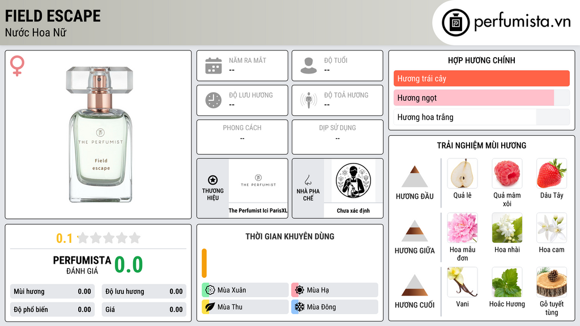Click the PERFUMISTA đánh giá label
Image resolution: width=580 pixels, height=326 pixels.
82,265
